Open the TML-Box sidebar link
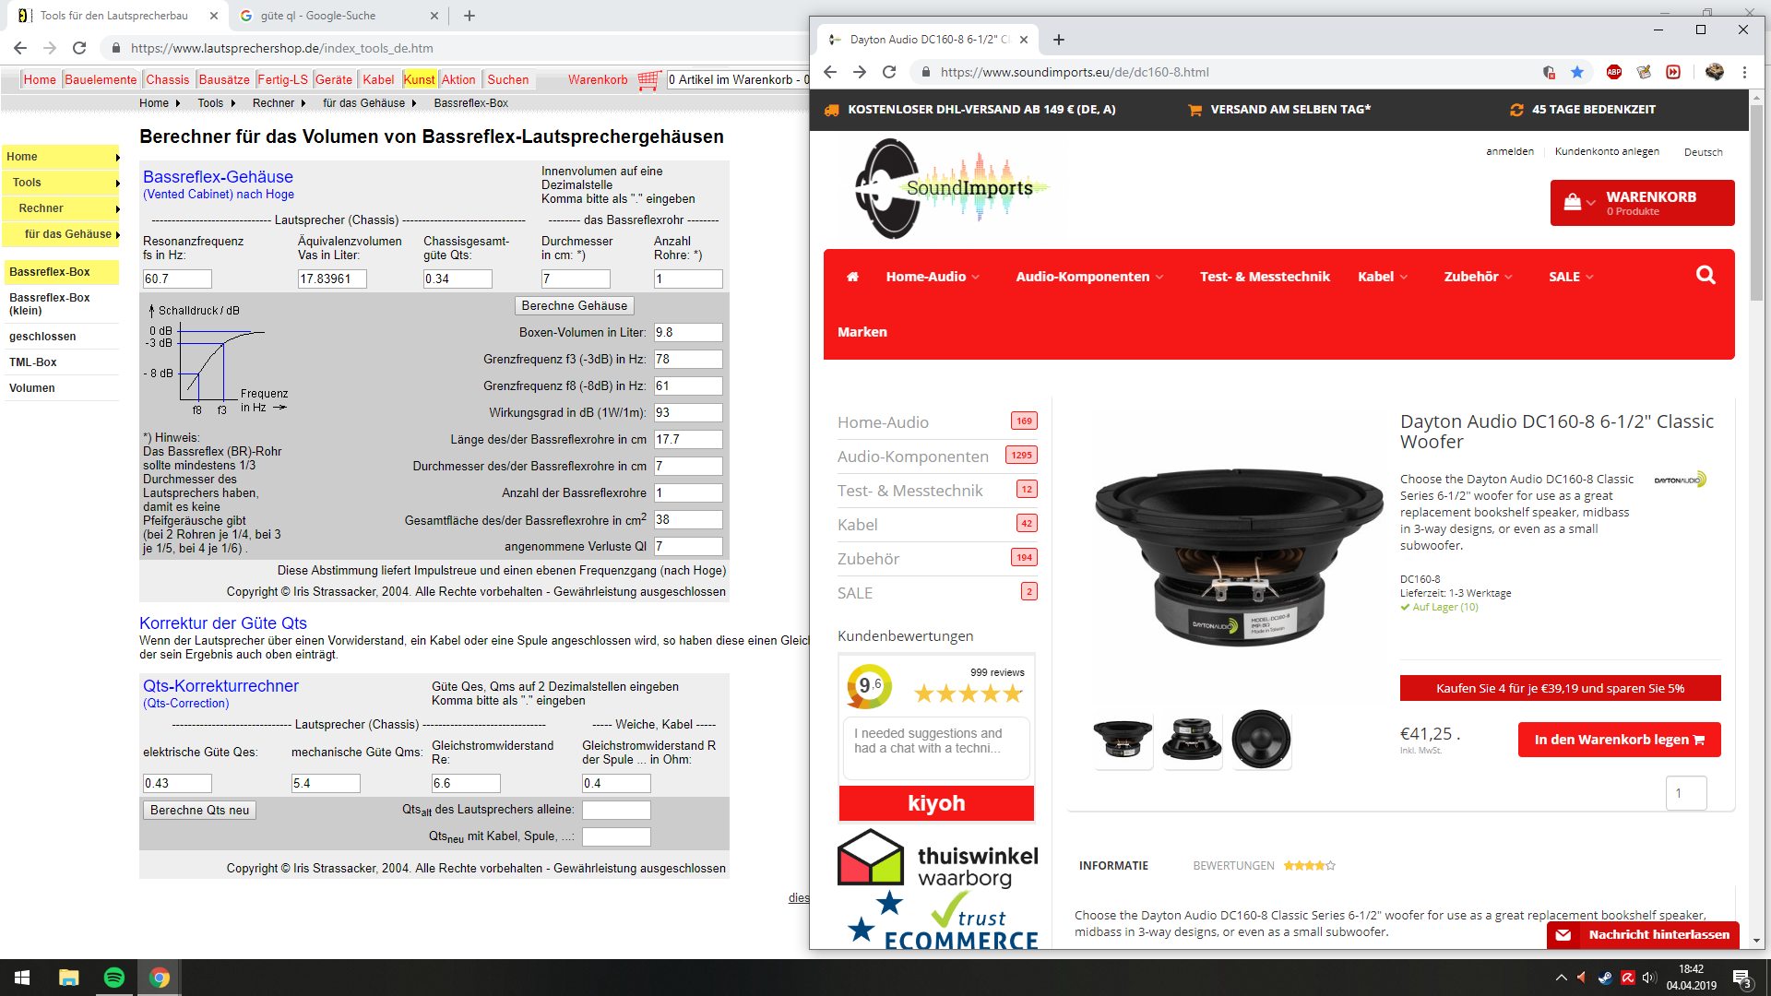 coord(33,362)
